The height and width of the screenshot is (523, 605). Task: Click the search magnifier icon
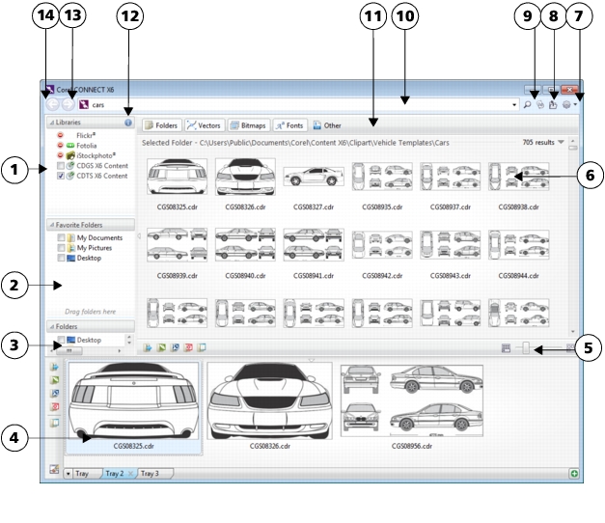tap(528, 104)
